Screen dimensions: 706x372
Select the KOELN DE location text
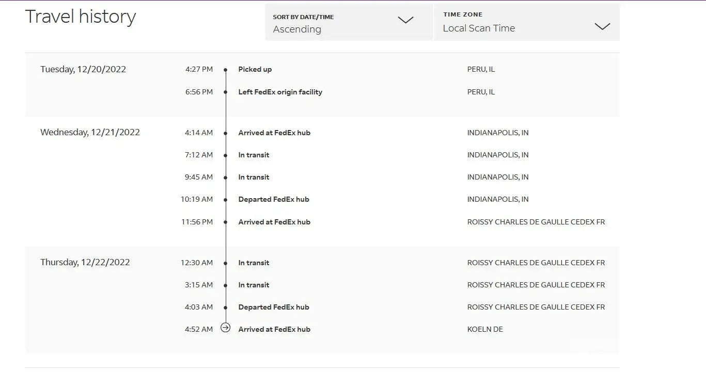(485, 329)
